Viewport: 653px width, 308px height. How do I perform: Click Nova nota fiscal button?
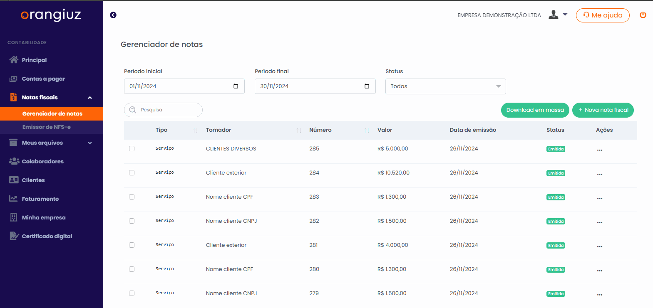tap(603, 110)
